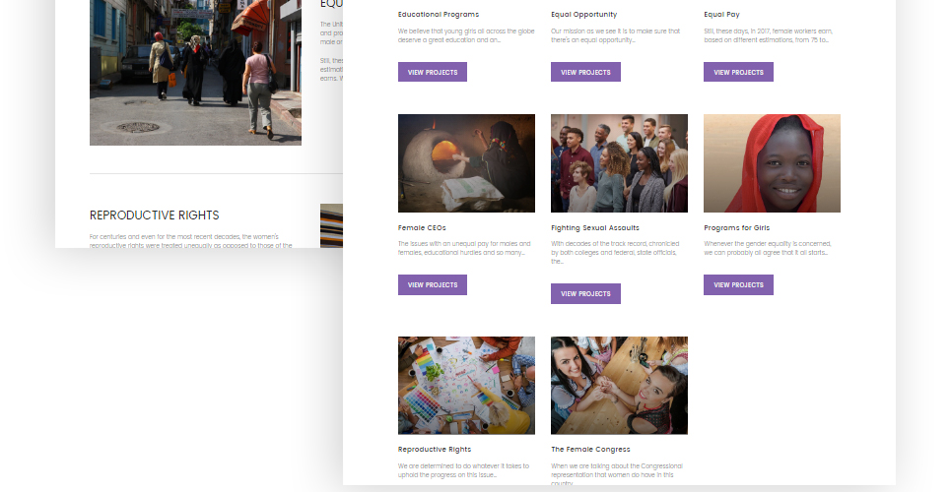Open the Fighting Sexual Assaults group photo
Screen dimensions: 951x492
[x=619, y=163]
